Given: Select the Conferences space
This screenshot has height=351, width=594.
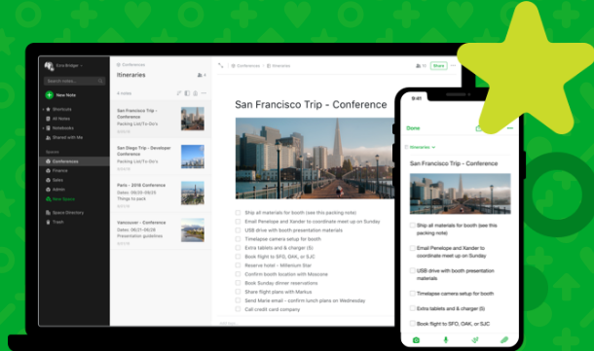Looking at the screenshot, I should click(74, 161).
